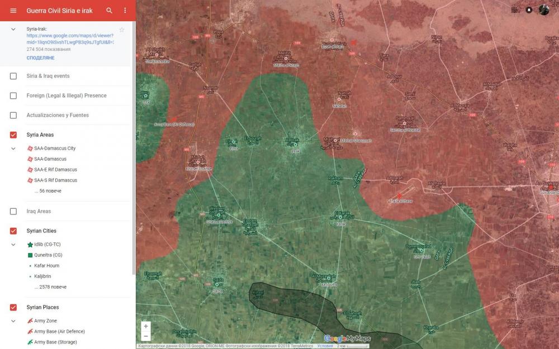Collapse the Syrian Cities item list
The width and height of the screenshot is (559, 349).
13,245
